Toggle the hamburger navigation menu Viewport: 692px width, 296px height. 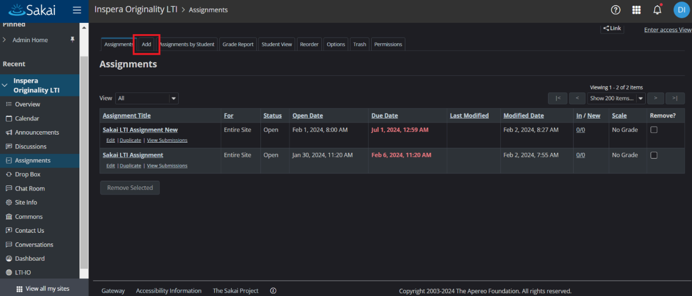pos(77,10)
